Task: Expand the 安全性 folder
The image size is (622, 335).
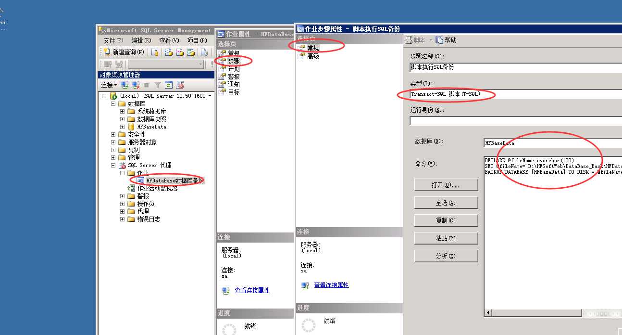Action: (113, 134)
